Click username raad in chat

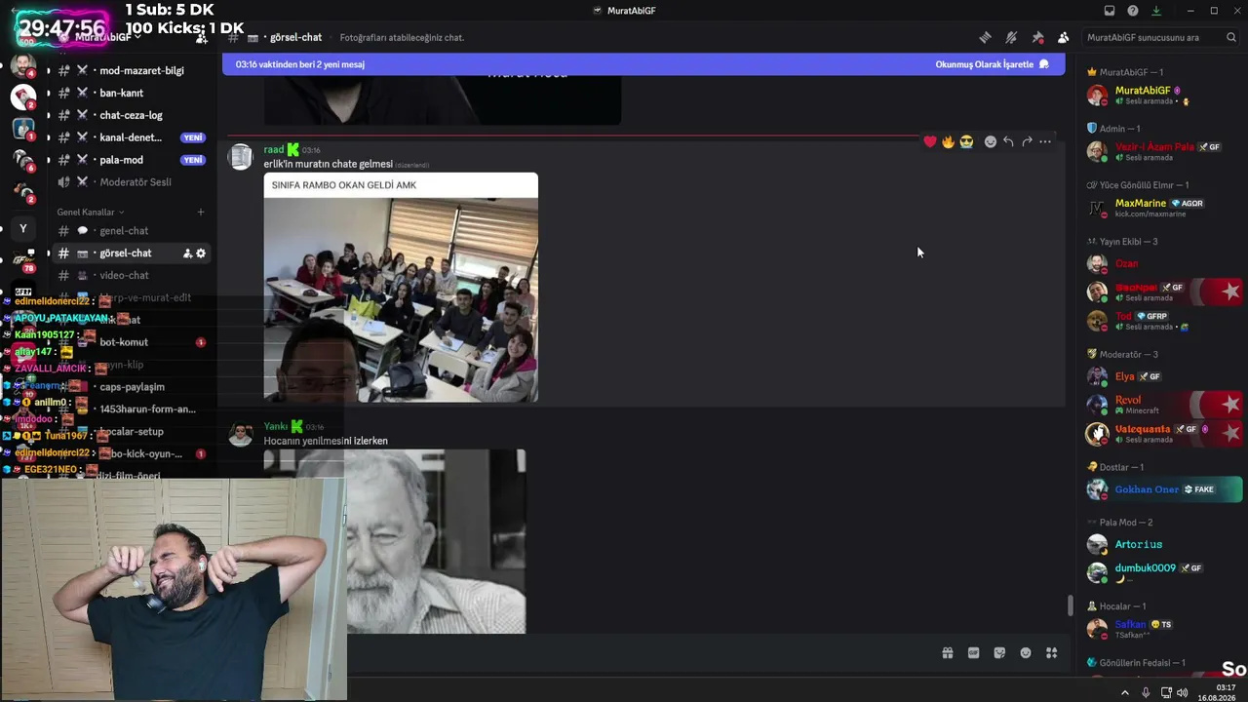pos(274,149)
